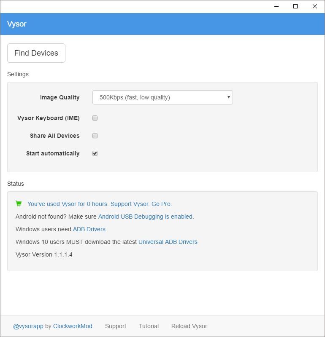The width and height of the screenshot is (325, 337).
Task: Close the Vysor window
Action: (x=314, y=6)
